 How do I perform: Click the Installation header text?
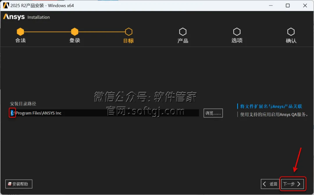(x=38, y=17)
